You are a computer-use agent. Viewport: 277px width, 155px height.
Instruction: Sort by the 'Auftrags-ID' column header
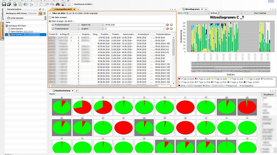(64, 34)
